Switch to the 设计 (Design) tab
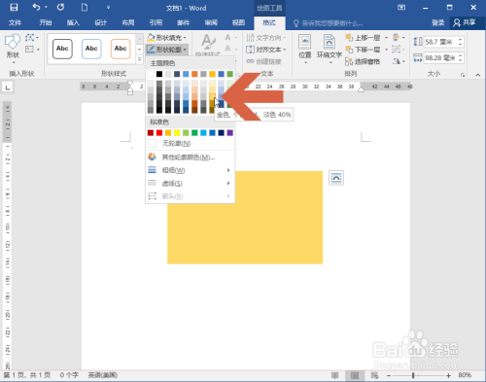This screenshot has width=486, height=382. click(x=100, y=22)
